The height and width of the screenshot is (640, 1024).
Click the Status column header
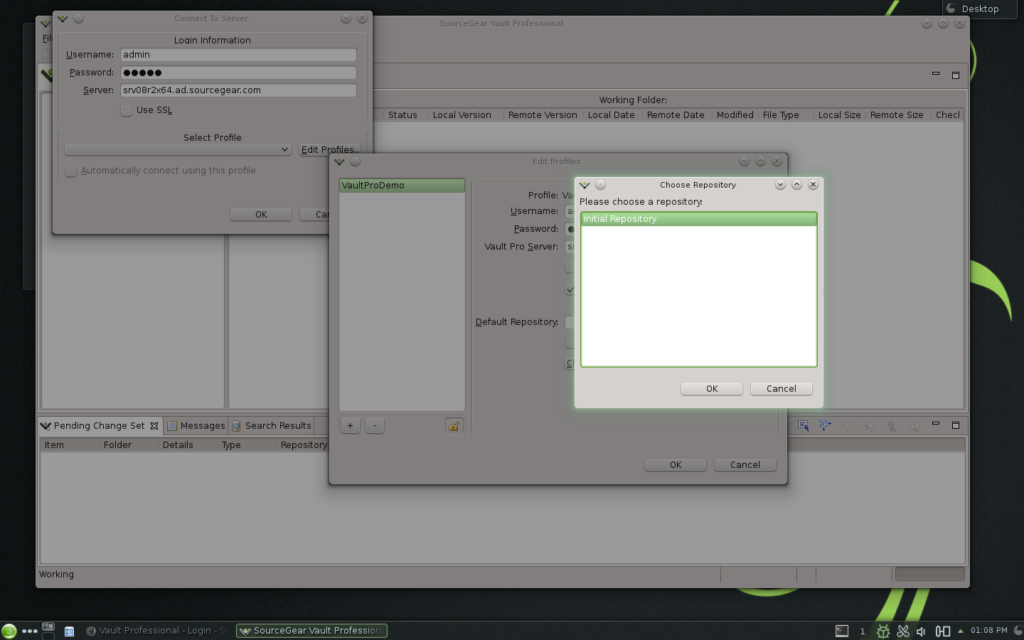coord(402,115)
